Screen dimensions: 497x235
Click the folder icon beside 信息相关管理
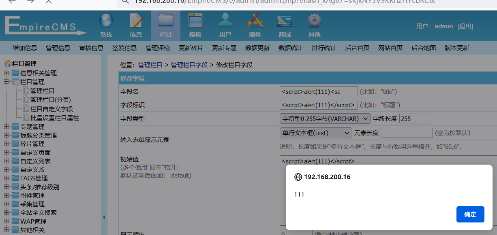coord(15,73)
